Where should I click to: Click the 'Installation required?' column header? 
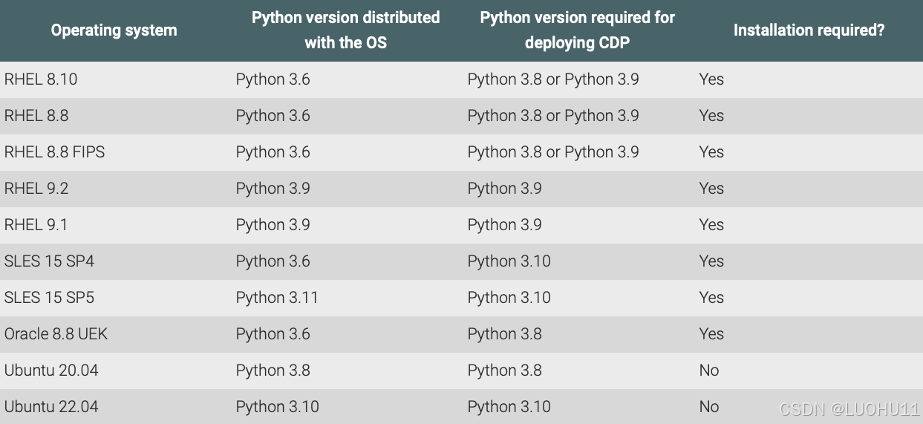click(x=809, y=30)
